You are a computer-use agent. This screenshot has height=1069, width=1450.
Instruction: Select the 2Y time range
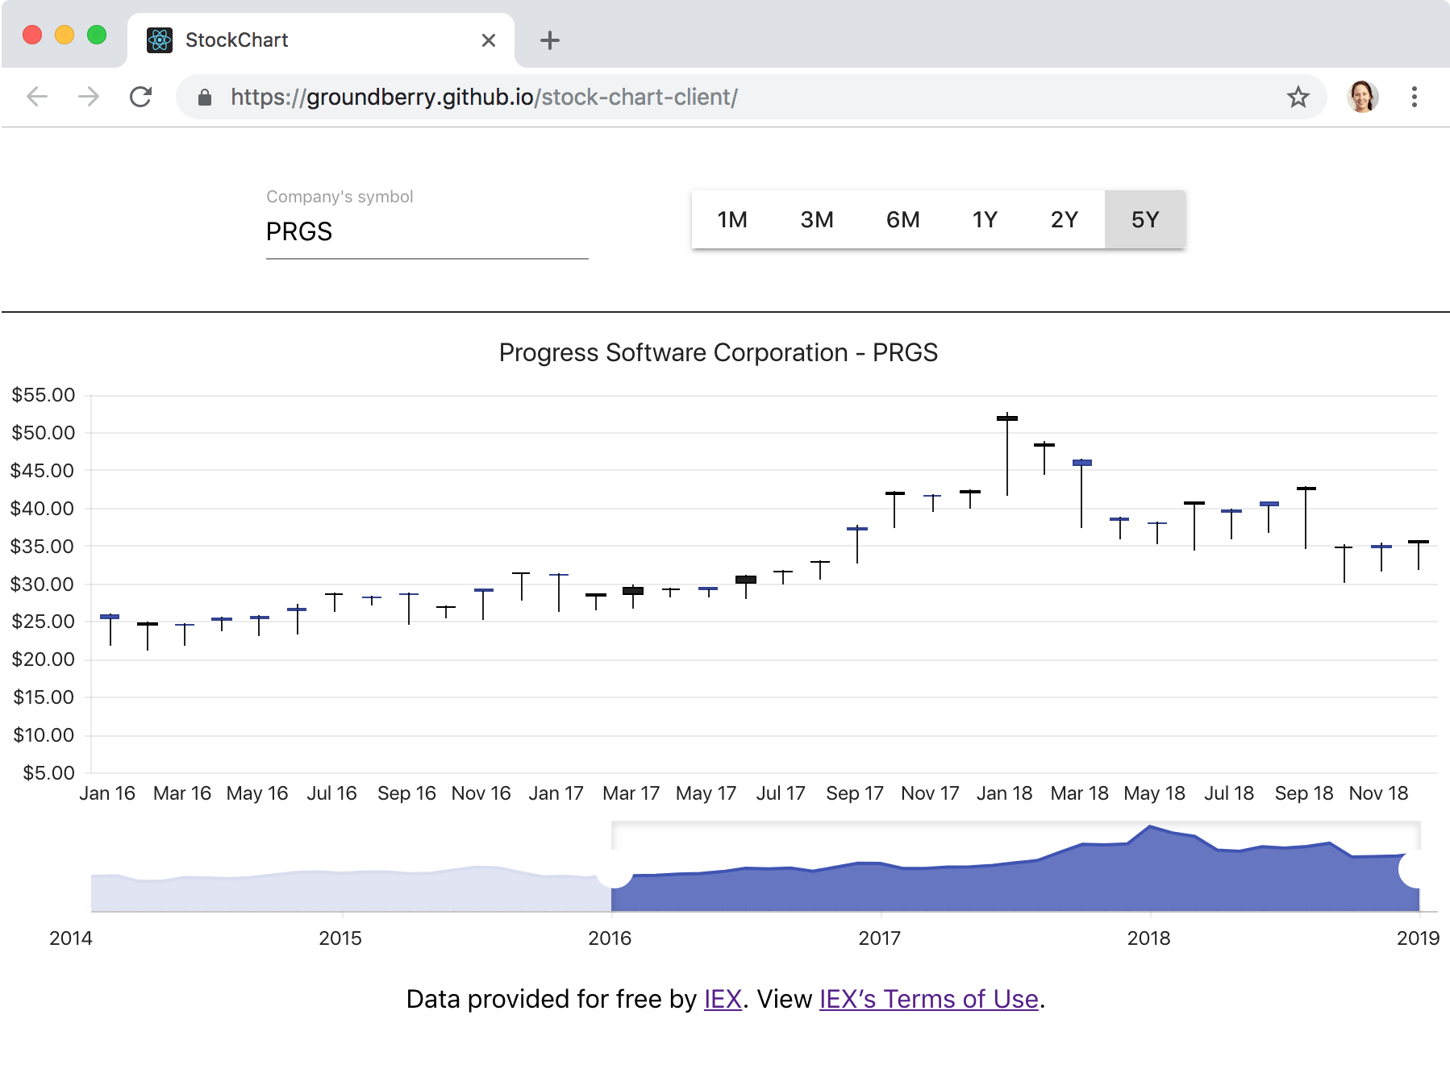pyautogui.click(x=1065, y=219)
